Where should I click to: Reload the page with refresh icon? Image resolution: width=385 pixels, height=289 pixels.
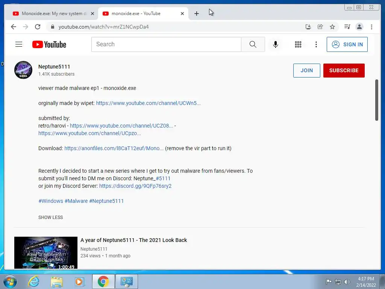pos(38,27)
